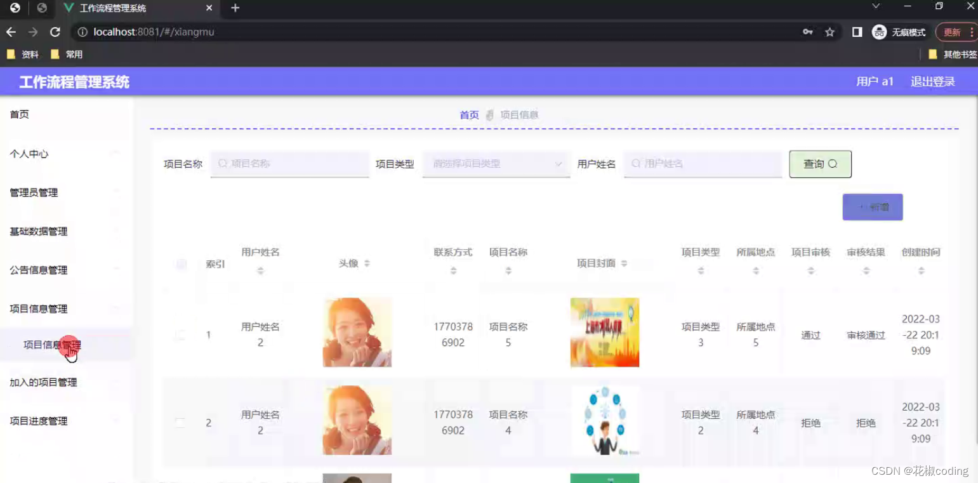Image resolution: width=978 pixels, height=483 pixels.
Task: Open the 项目类型 dropdown selector
Action: pyautogui.click(x=496, y=163)
